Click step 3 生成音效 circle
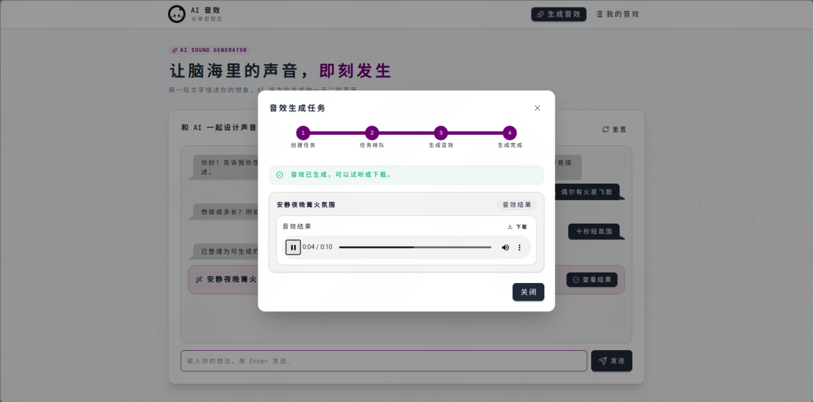The image size is (813, 402). click(440, 132)
